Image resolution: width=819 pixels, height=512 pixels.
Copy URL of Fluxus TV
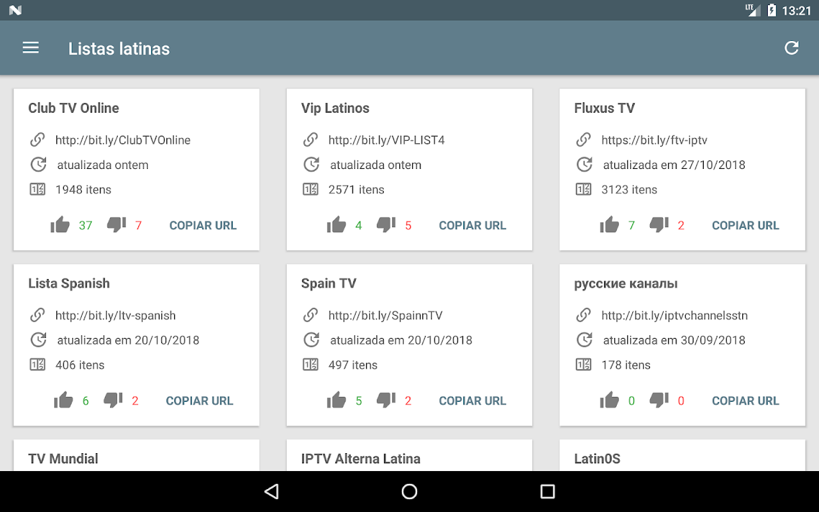tap(745, 225)
